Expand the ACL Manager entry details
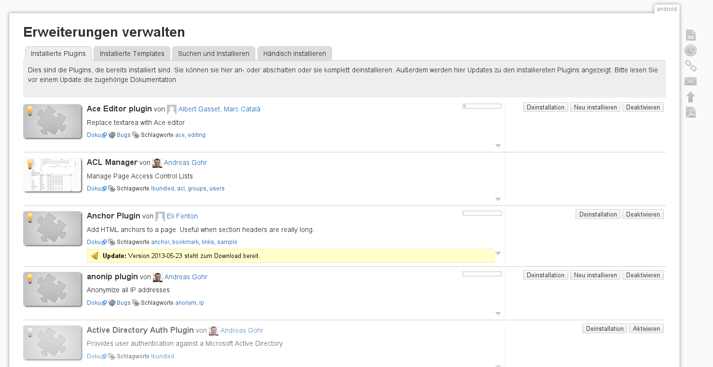713x367 pixels. (498, 199)
